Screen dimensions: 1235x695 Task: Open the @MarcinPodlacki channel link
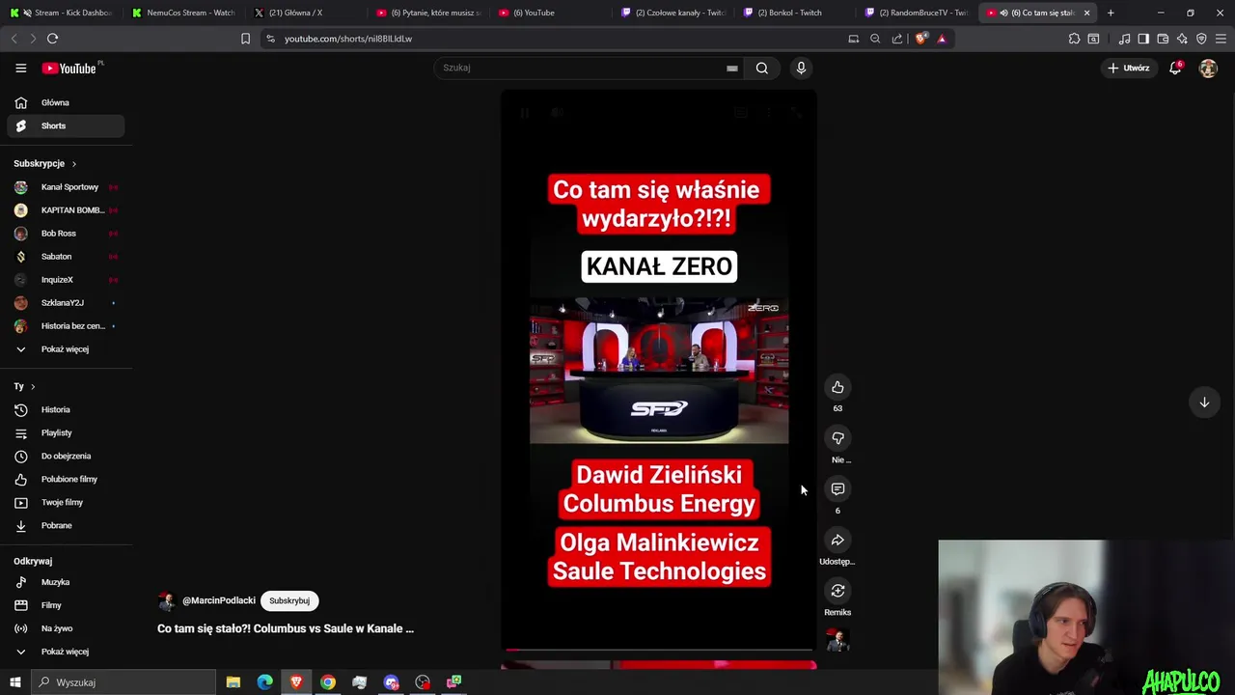point(219,600)
